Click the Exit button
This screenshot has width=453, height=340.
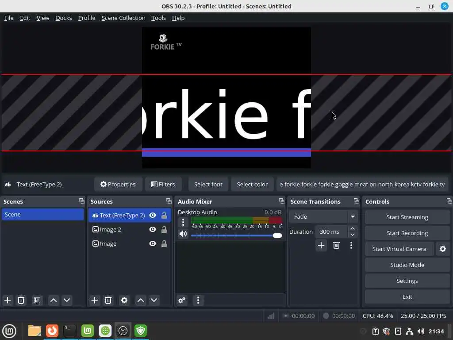click(x=407, y=297)
